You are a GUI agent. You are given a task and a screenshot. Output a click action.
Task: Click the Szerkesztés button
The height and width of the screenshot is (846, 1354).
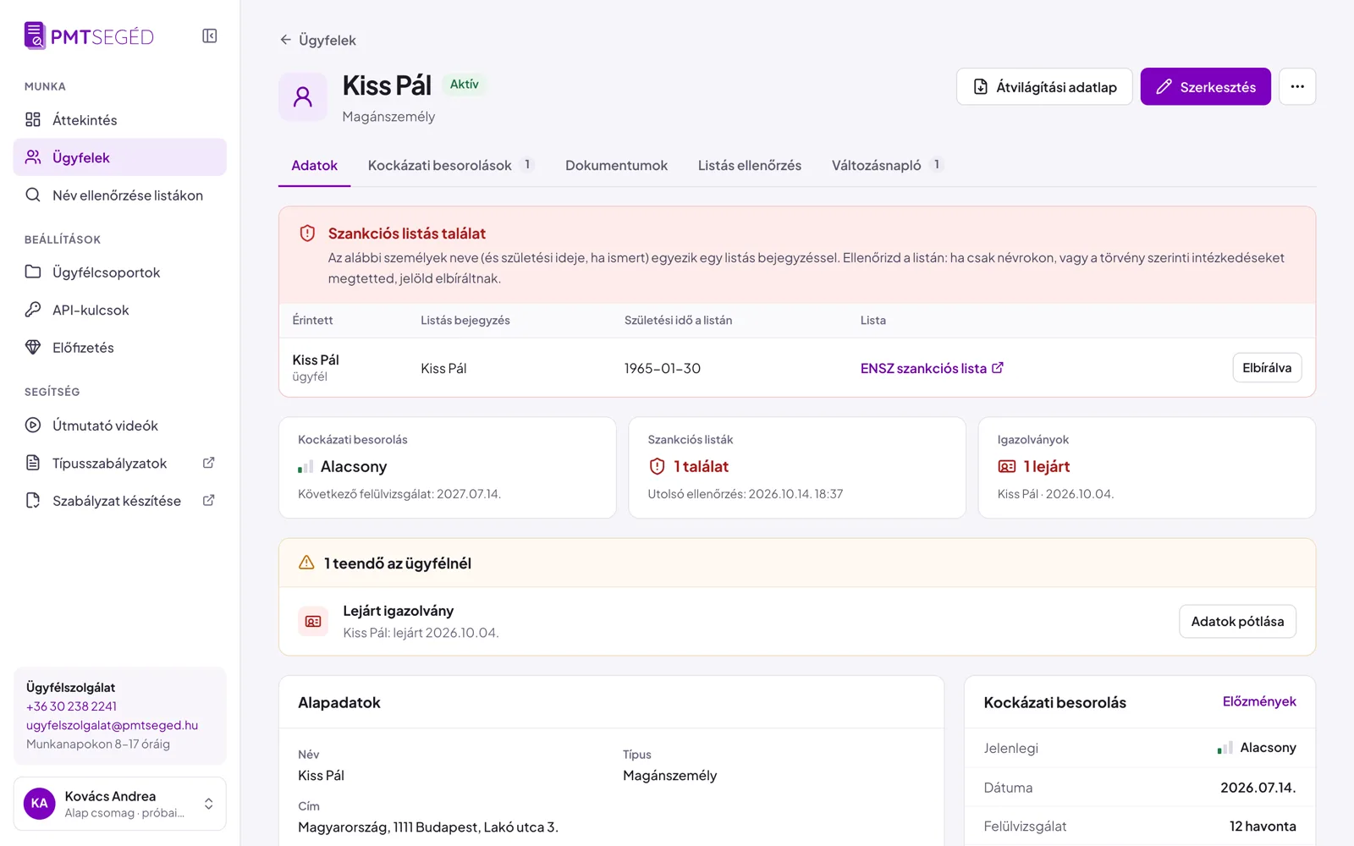pos(1206,86)
